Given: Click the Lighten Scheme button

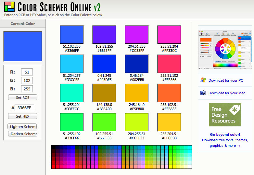Looking at the screenshot, I should (x=22, y=126).
